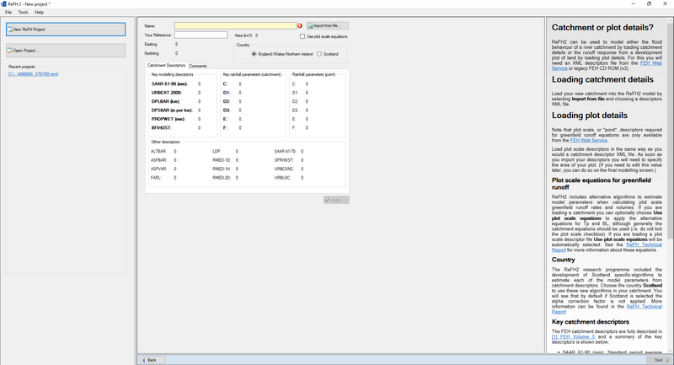This screenshot has width=674, height=365.
Task: Click into the yellow Name input field
Action: tap(235, 26)
